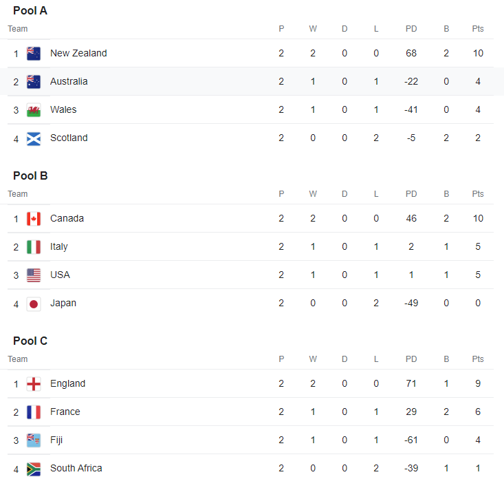
Task: Open the Canada team link
Action: [67, 218]
